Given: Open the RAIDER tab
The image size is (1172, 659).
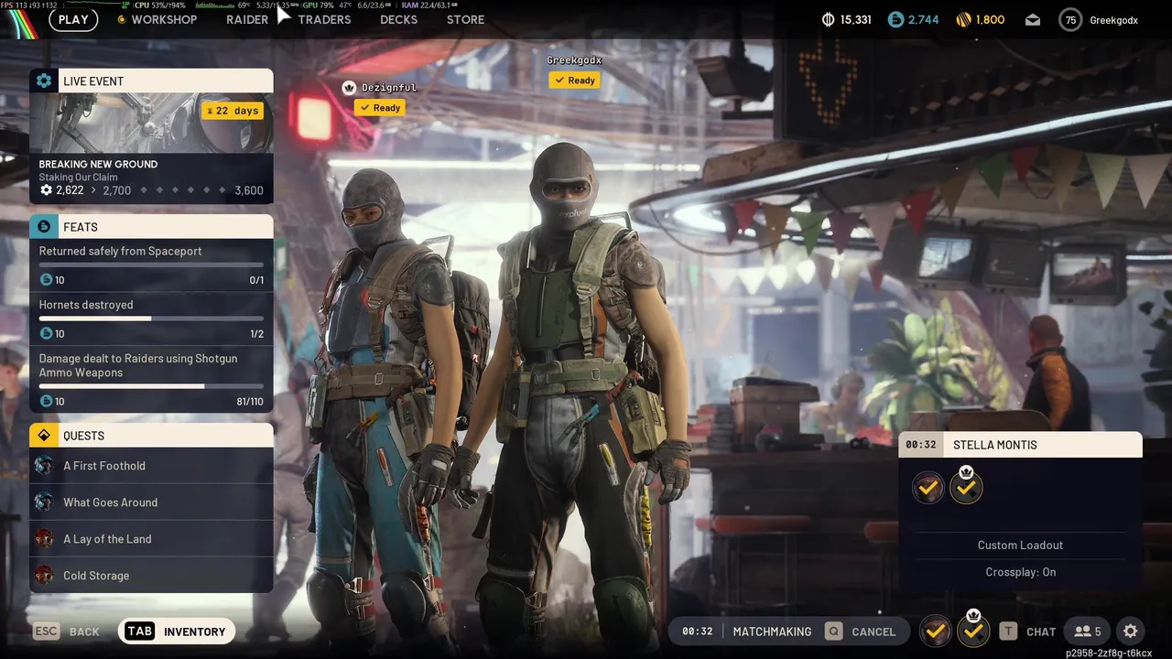Looking at the screenshot, I should coord(247,19).
